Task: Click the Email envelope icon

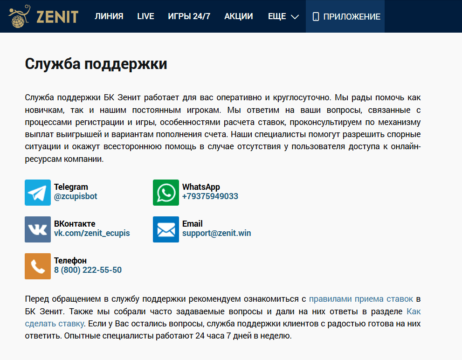Action: [x=165, y=229]
